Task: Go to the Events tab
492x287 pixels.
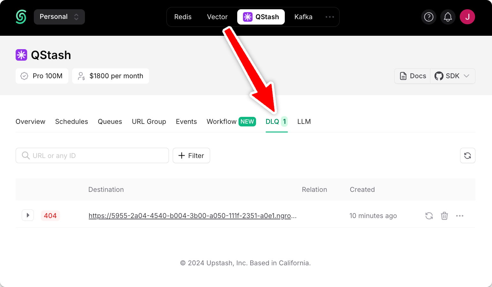Action: 186,122
